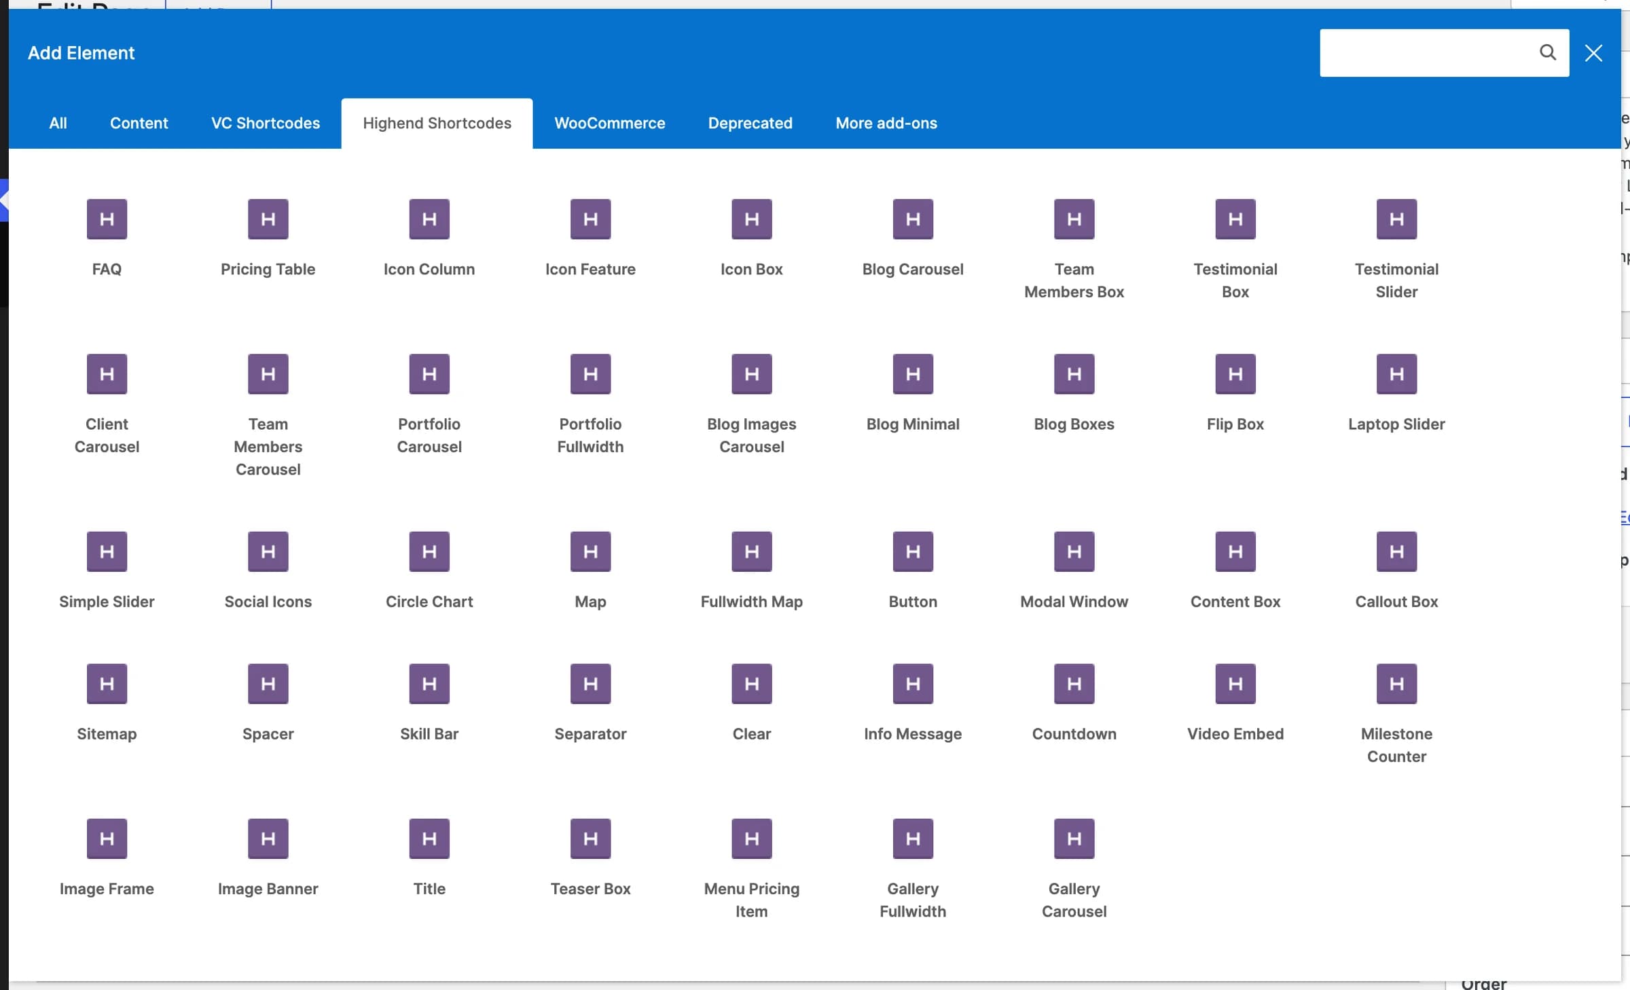Insert the Icon Feature element
The width and height of the screenshot is (1630, 990).
pos(590,238)
